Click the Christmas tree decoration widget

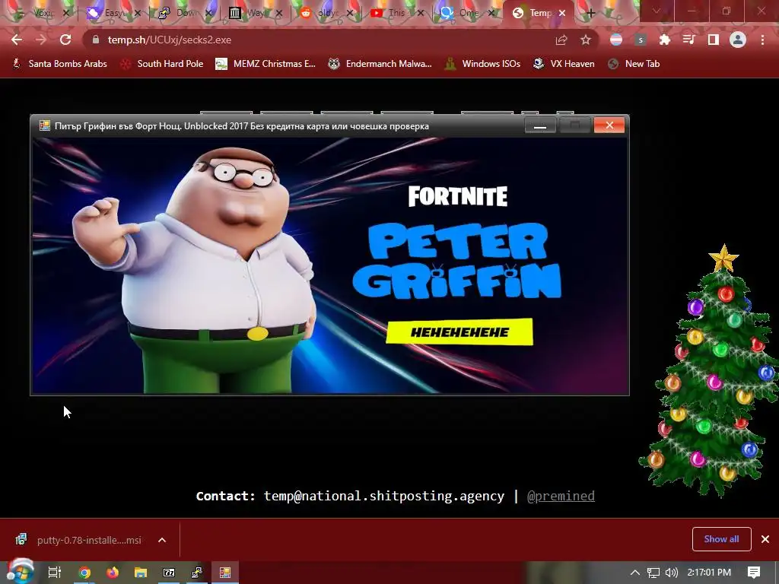tap(711, 370)
